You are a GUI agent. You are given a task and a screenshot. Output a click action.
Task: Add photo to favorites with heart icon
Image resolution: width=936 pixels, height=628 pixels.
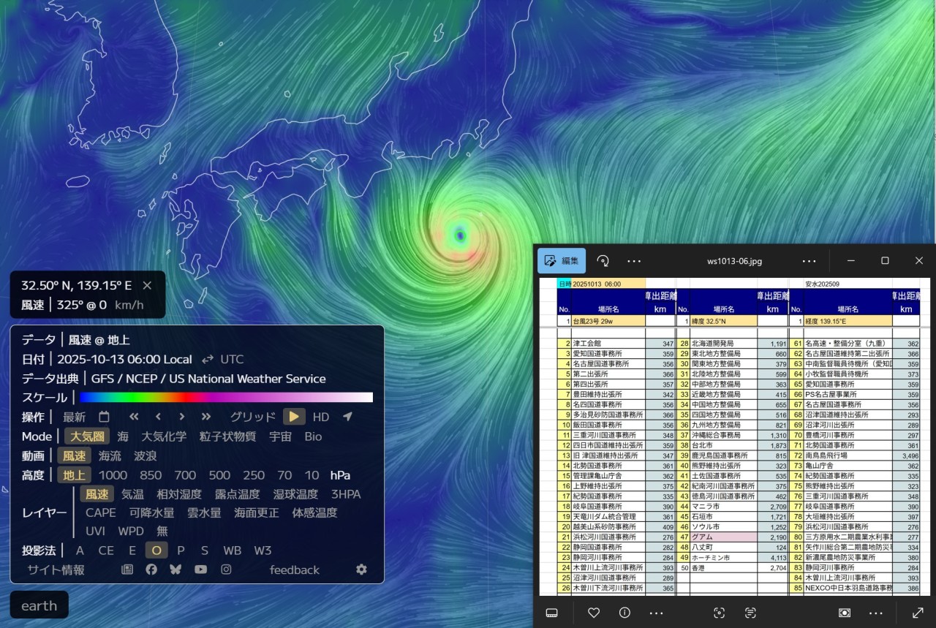coord(594,613)
